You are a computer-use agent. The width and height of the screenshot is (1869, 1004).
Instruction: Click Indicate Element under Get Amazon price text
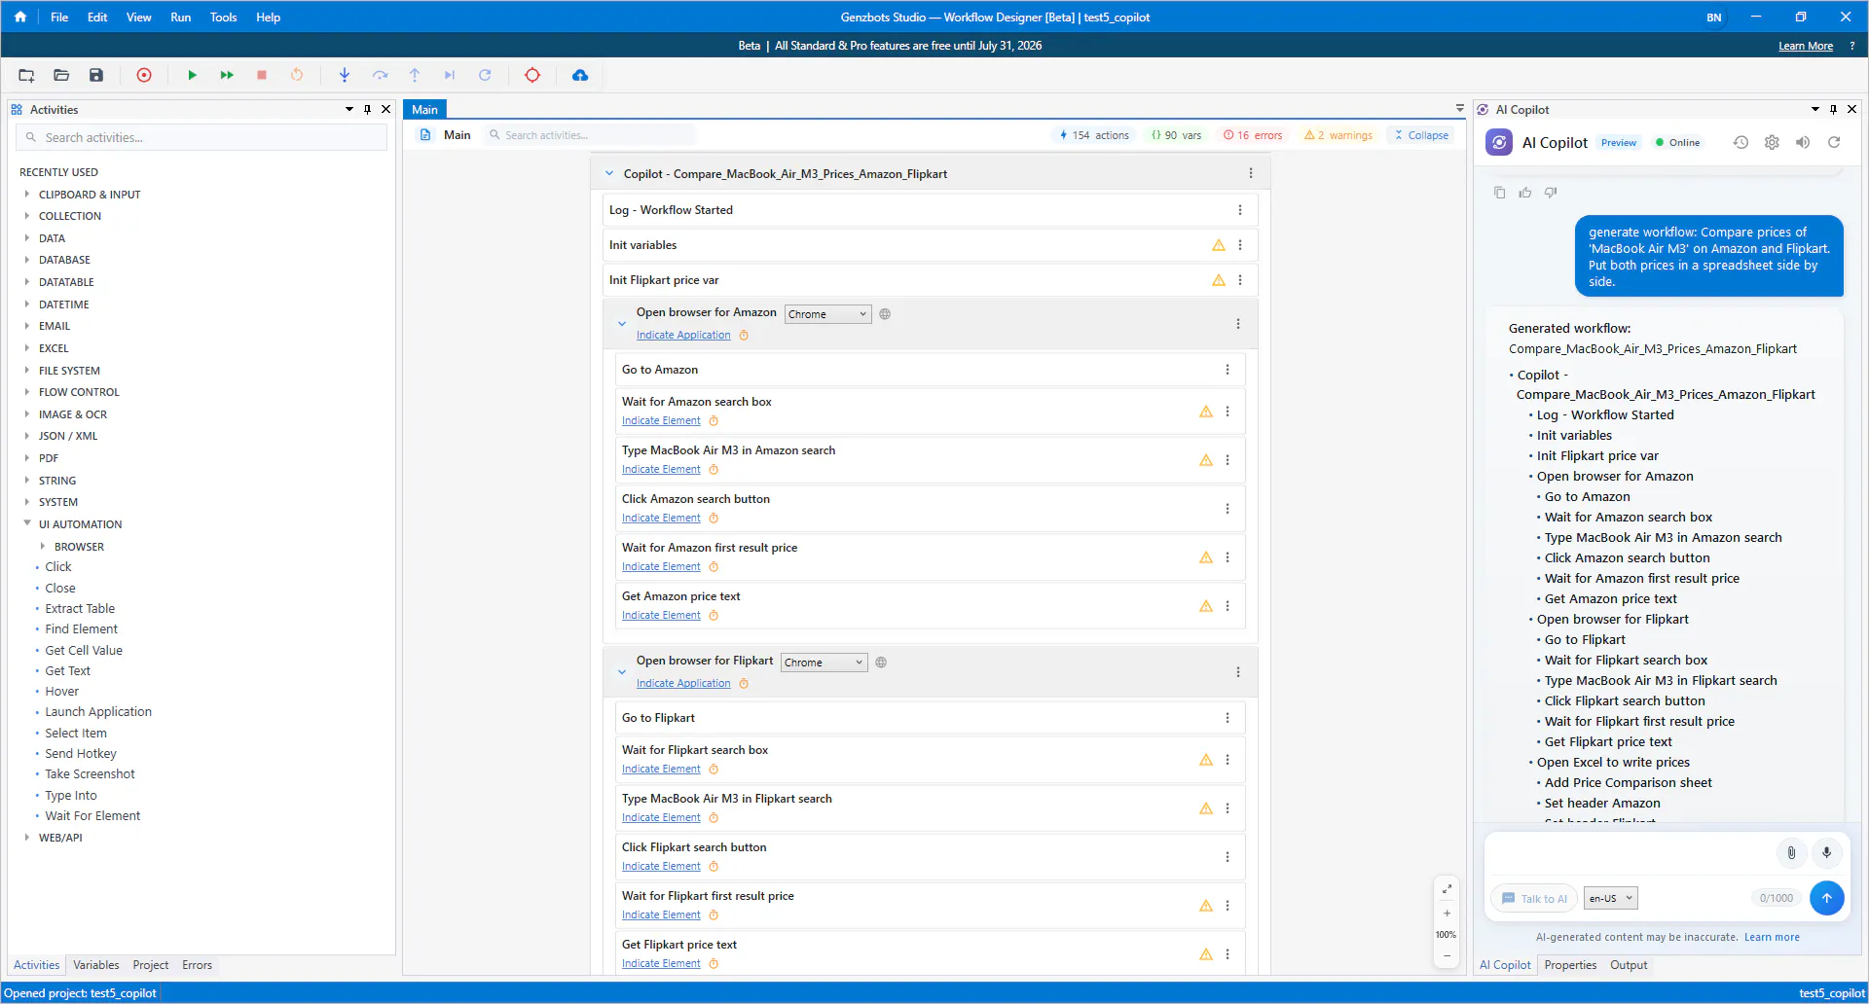tap(661, 615)
